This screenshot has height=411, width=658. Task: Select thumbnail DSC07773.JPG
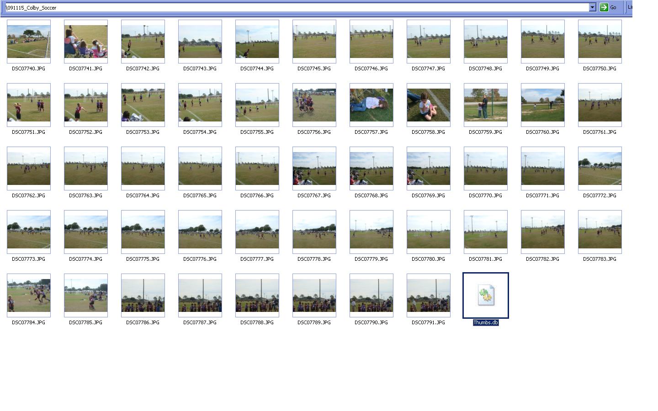point(29,232)
